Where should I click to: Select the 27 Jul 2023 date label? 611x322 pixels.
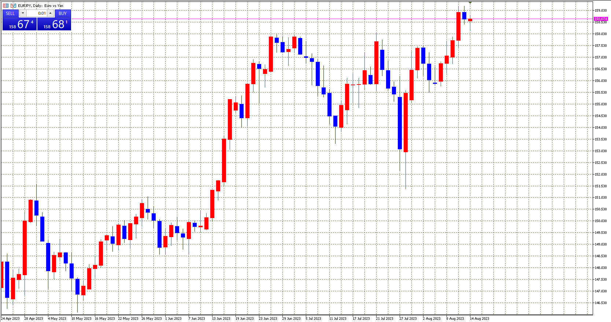point(408,318)
